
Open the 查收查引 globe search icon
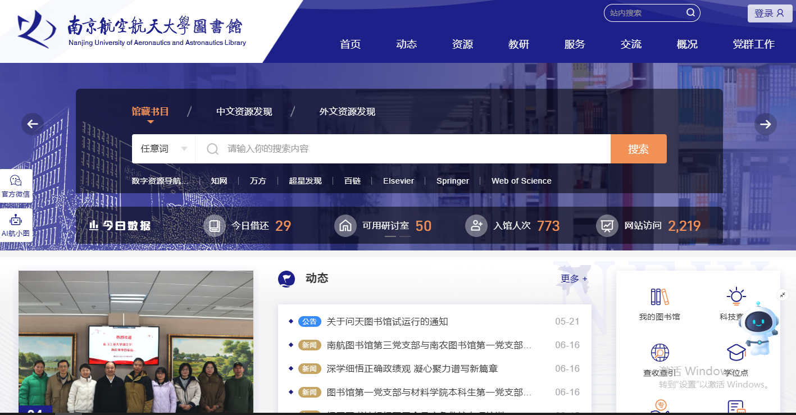tap(659, 353)
